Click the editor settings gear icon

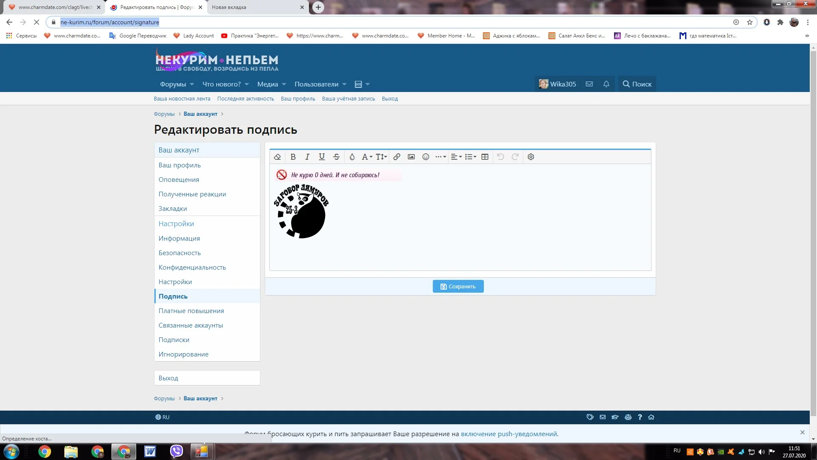point(531,157)
